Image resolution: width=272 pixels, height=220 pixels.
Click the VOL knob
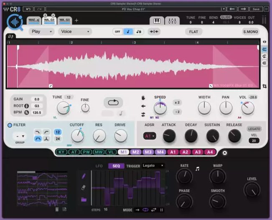pos(248,108)
